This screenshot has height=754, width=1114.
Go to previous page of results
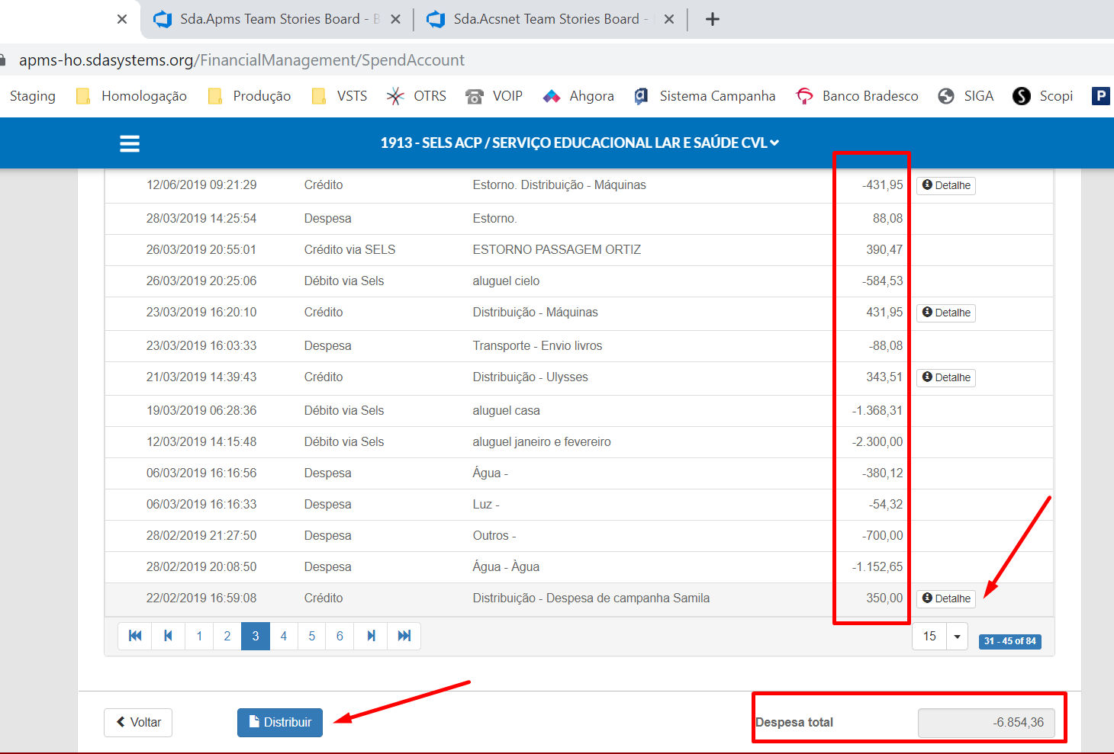(x=169, y=636)
